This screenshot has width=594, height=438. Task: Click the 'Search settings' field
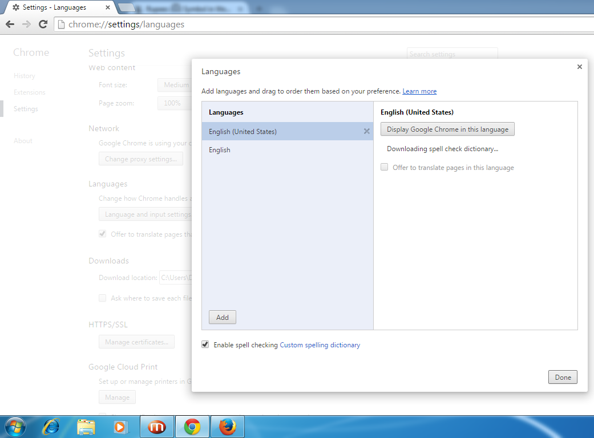[x=452, y=54]
